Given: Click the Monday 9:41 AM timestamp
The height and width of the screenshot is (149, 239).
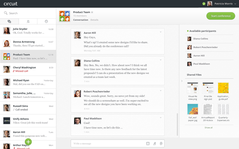Looking at the screenshot, I should tap(92, 51).
